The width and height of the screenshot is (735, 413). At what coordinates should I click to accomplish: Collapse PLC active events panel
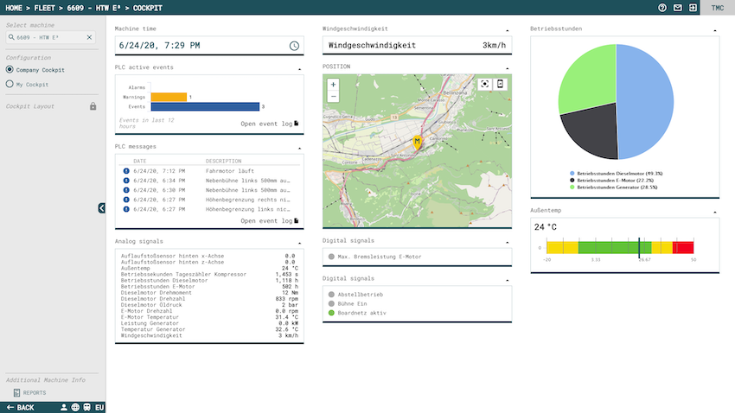point(299,69)
